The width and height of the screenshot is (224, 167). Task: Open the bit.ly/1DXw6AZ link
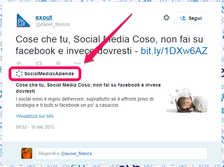(x=175, y=51)
